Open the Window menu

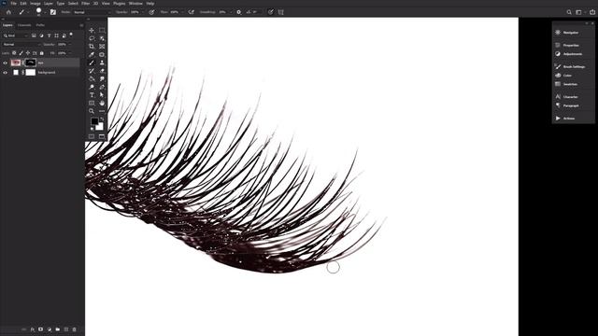coord(135,4)
